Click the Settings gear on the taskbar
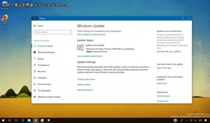 point(36,120)
